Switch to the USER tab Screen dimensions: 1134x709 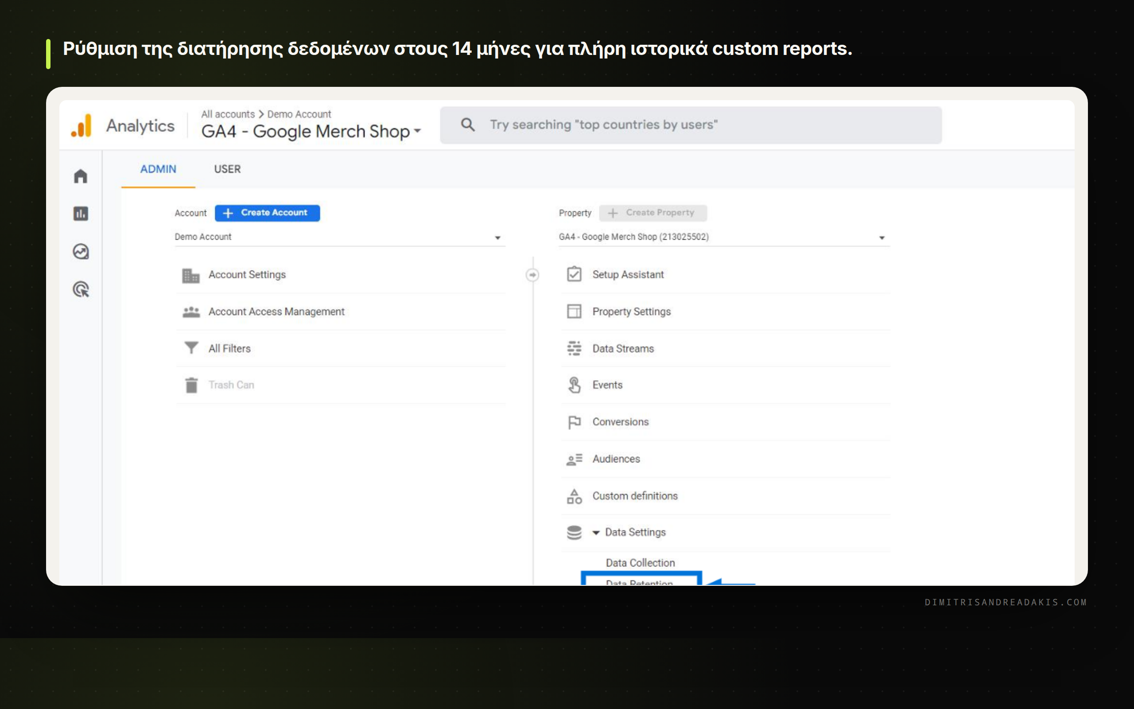point(227,169)
